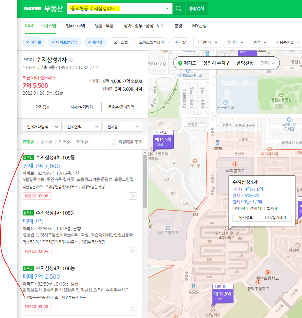Open listing 매매 7억 2,500
The width and height of the screenshot is (302, 318).
41,277
